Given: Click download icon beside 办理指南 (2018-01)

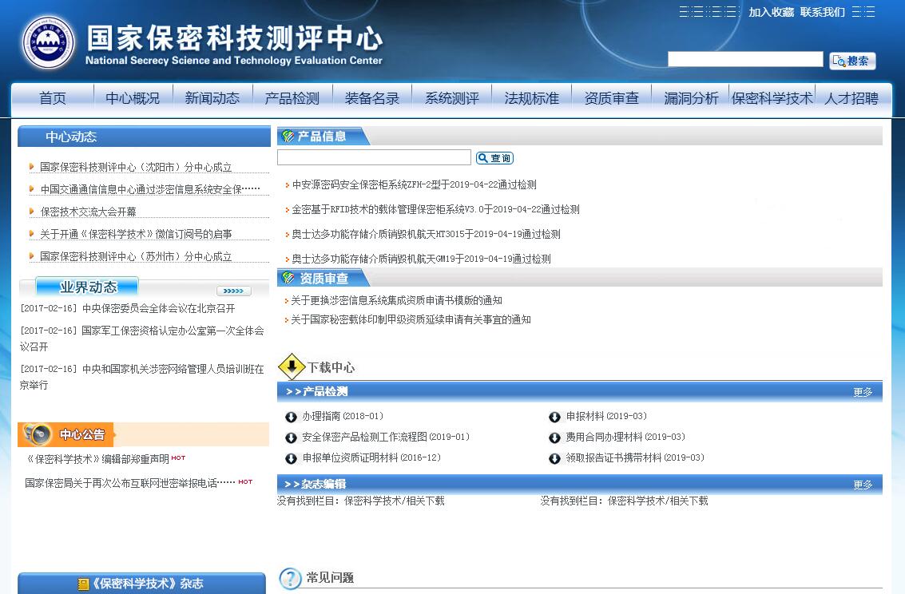Looking at the screenshot, I should [x=291, y=417].
